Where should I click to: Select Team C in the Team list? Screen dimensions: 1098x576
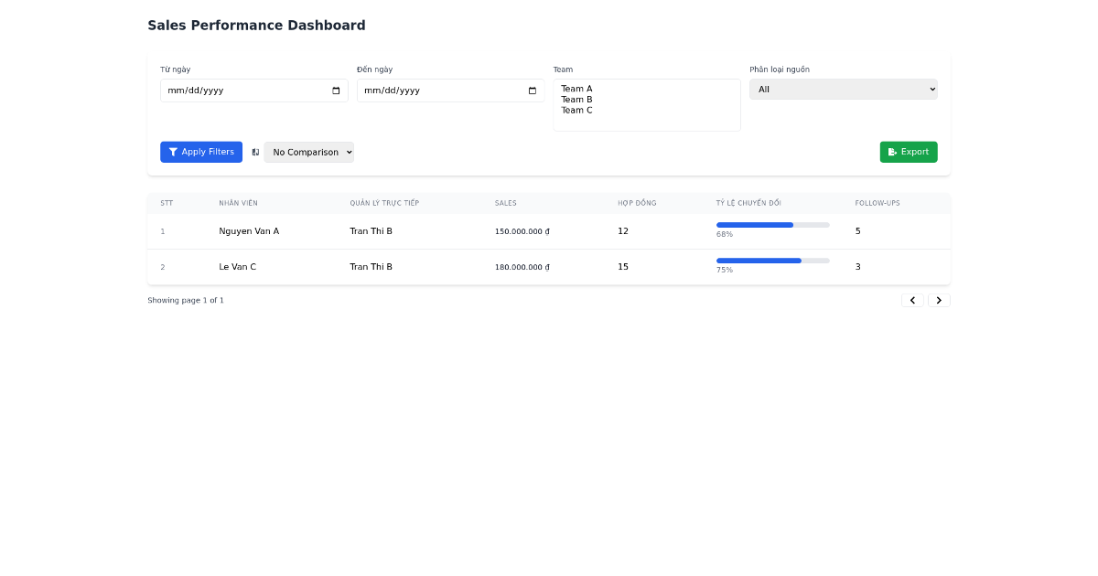pos(577,110)
